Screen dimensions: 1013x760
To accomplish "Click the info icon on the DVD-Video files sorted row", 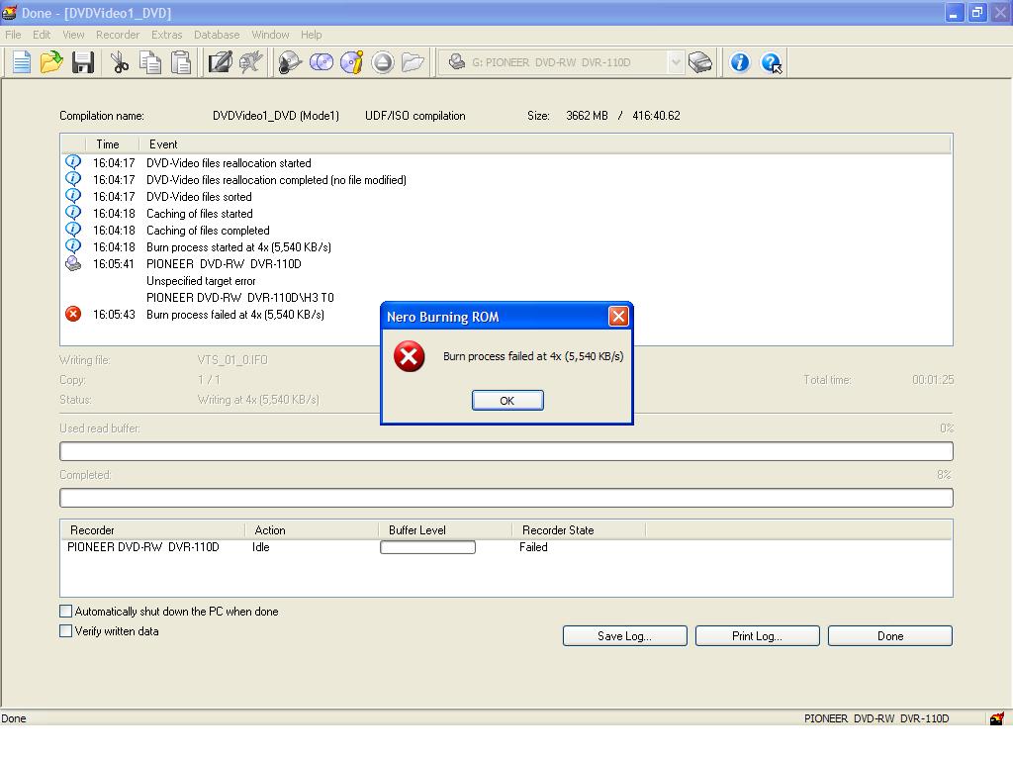I will pyautogui.click(x=73, y=196).
